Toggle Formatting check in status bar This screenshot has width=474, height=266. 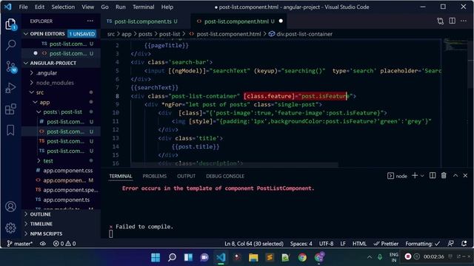click(423, 244)
